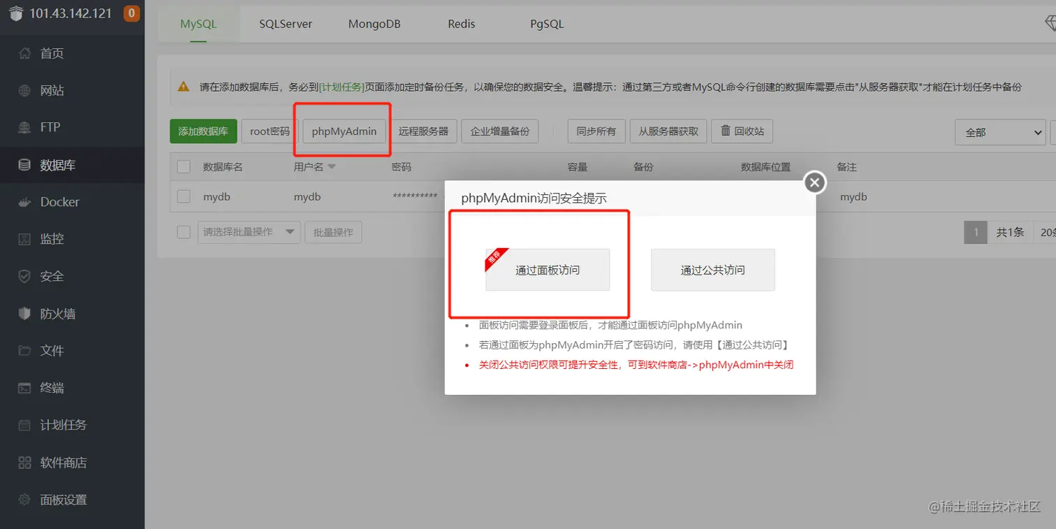The height and width of the screenshot is (529, 1056).
Task: Click the mydb remark cell
Action: point(853,197)
